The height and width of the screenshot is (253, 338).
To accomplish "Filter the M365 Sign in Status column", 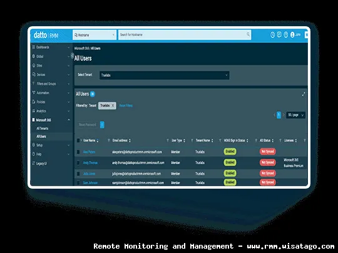I will [256, 141].
